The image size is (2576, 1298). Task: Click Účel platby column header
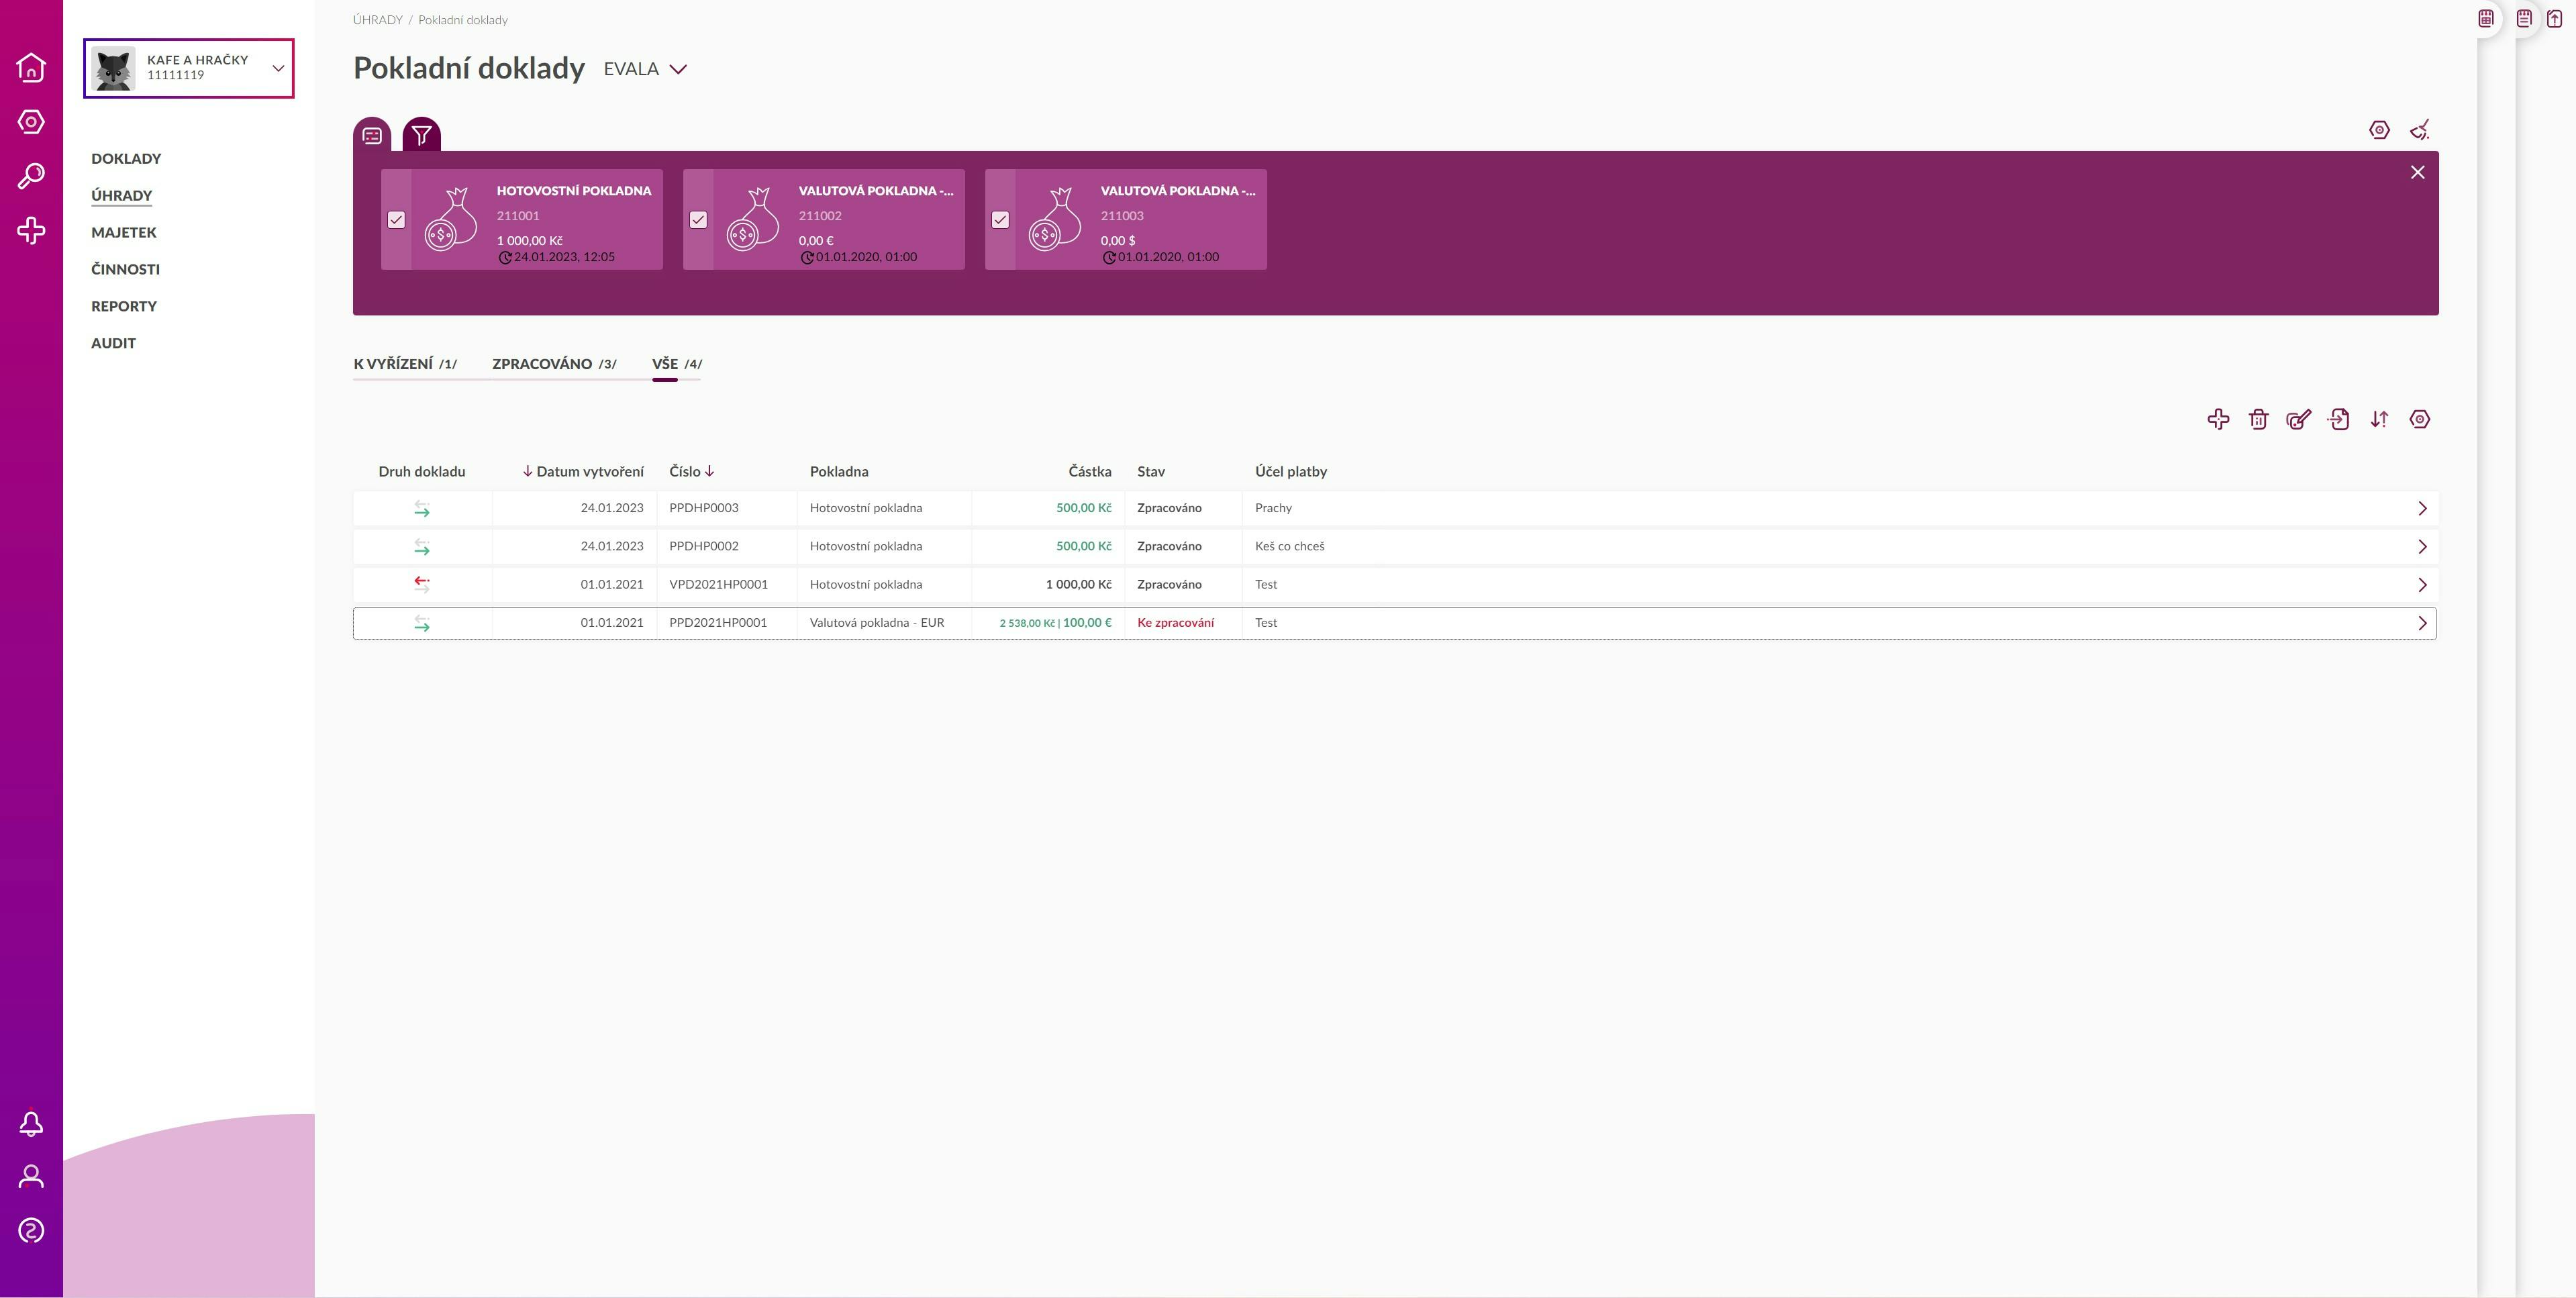click(1290, 471)
